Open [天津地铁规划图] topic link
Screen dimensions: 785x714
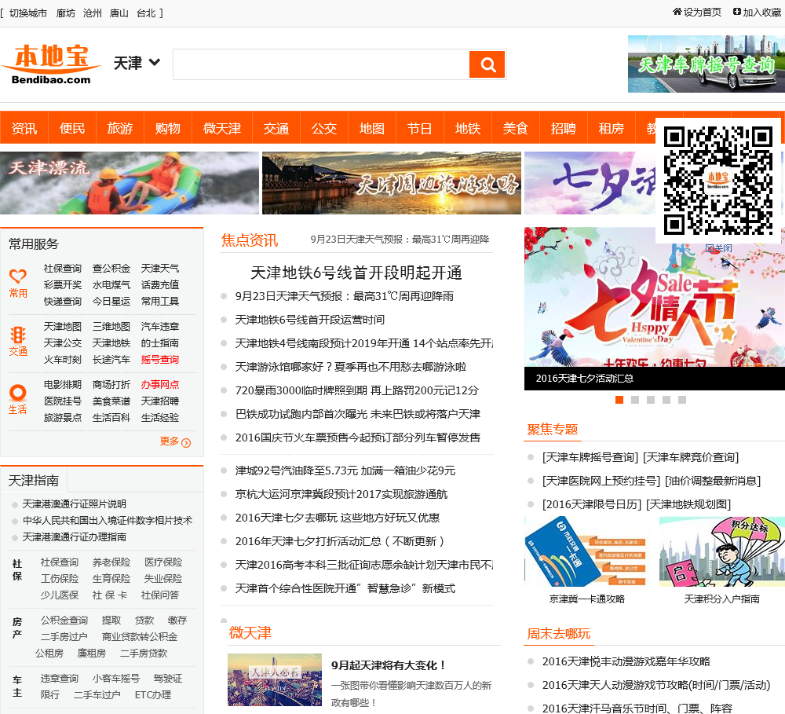coord(688,504)
